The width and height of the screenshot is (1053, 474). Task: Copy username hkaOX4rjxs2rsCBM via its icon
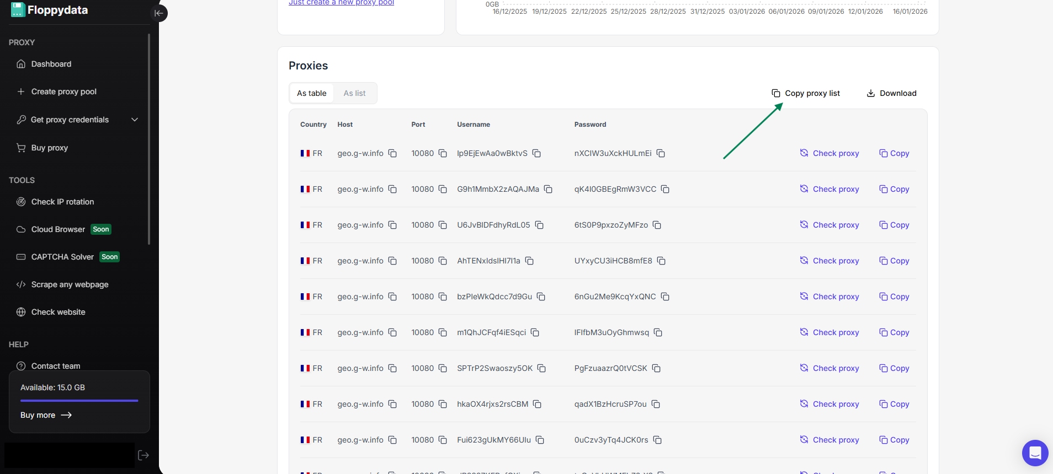(537, 404)
